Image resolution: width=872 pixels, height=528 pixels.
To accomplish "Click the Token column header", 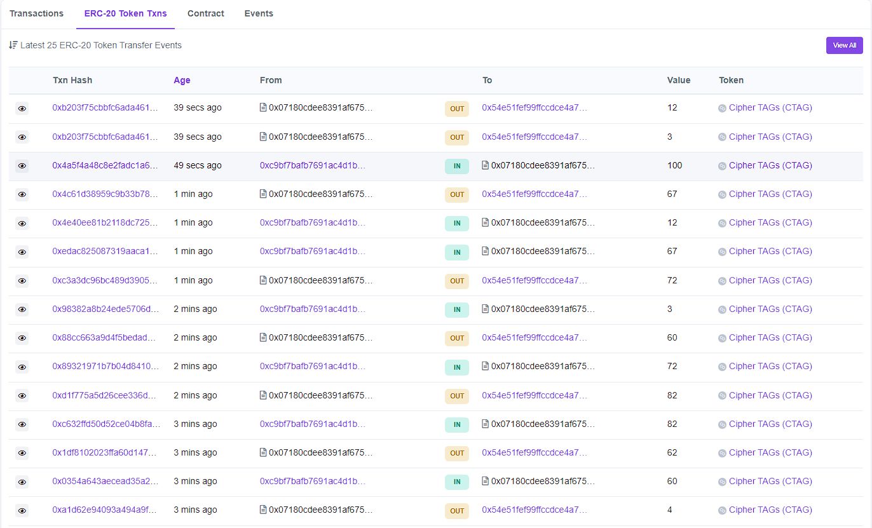I will coord(731,80).
